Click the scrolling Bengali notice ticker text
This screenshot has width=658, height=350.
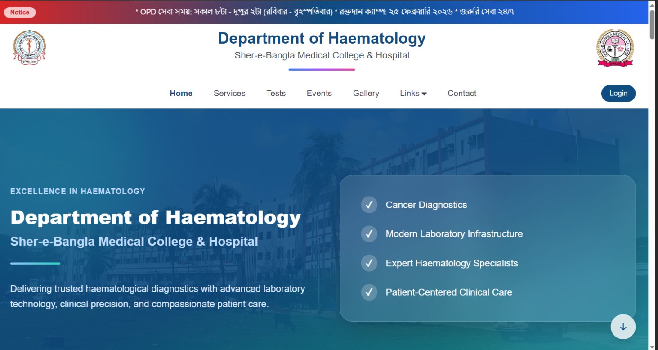click(x=324, y=12)
